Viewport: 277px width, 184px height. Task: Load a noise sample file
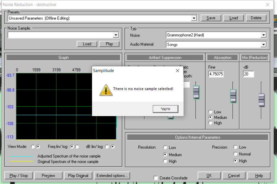point(87,44)
